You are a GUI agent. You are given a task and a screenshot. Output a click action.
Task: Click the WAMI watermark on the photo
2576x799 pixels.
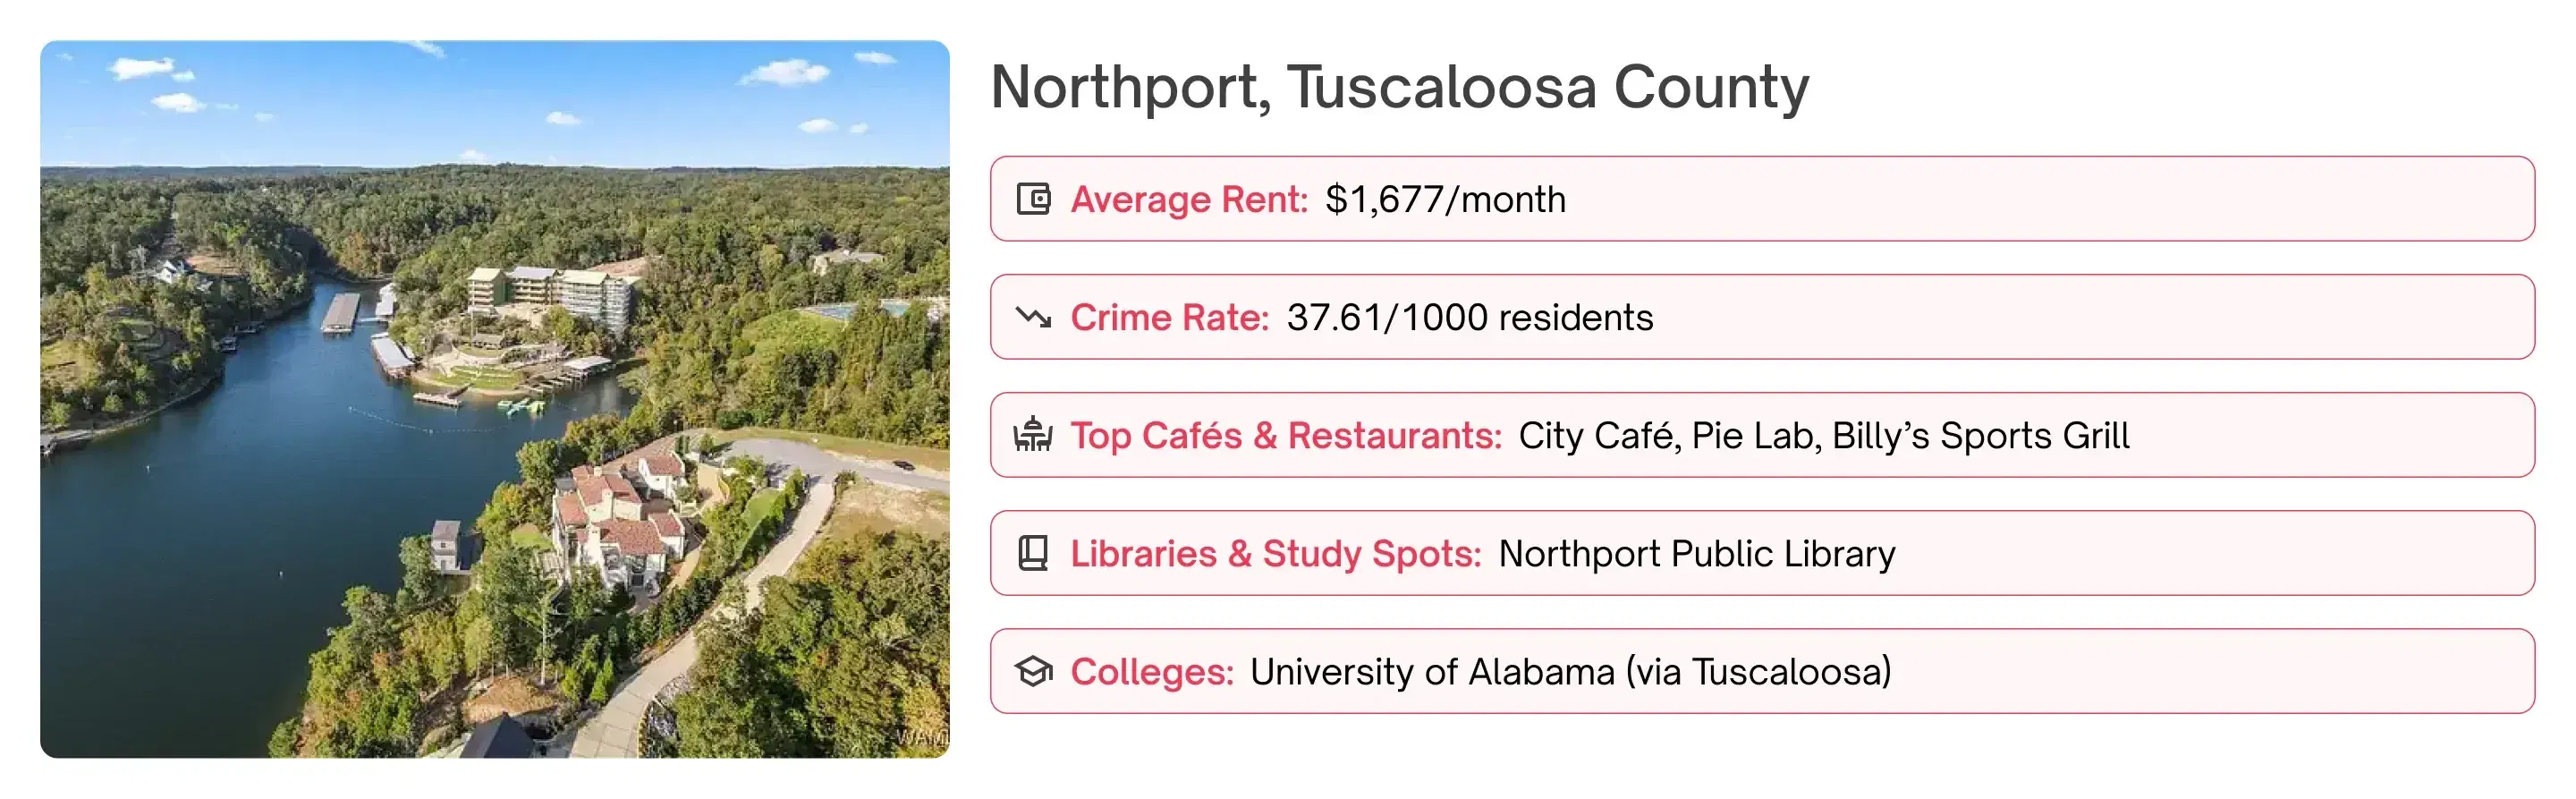click(x=921, y=737)
